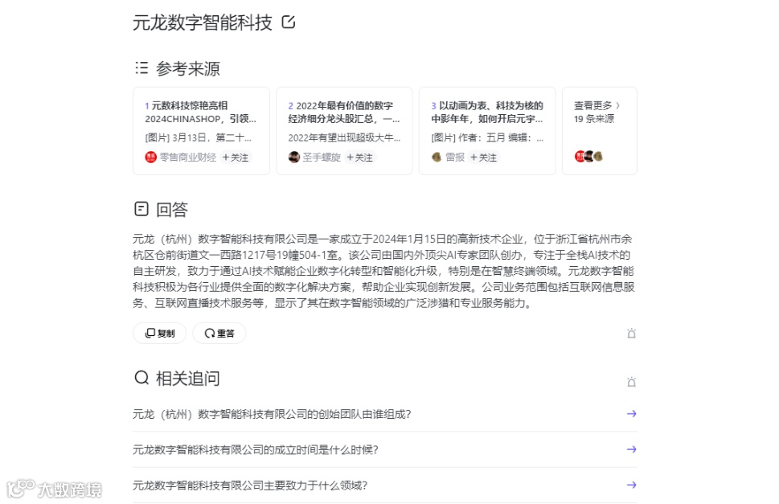Open source card 1 元数科技惊艳亮相

(x=201, y=130)
